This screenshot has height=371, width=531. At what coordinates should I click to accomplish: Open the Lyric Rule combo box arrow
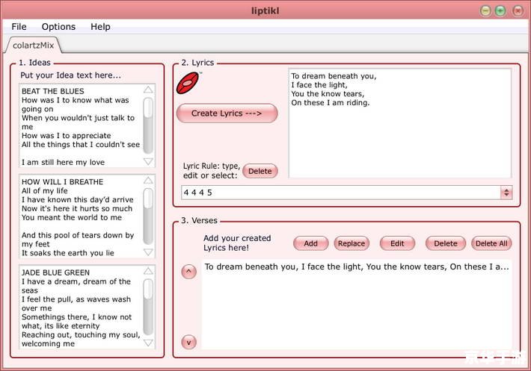tap(506, 193)
